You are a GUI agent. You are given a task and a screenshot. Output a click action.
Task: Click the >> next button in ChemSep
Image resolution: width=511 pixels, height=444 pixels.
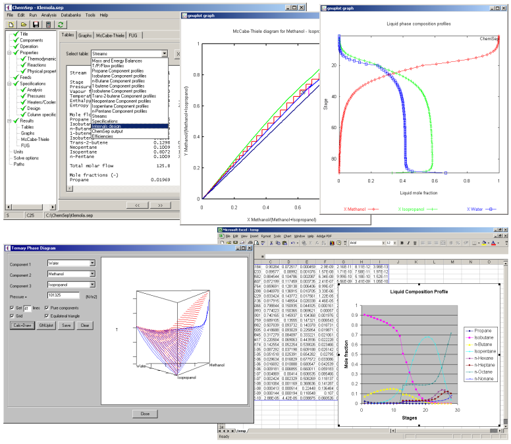point(160,206)
